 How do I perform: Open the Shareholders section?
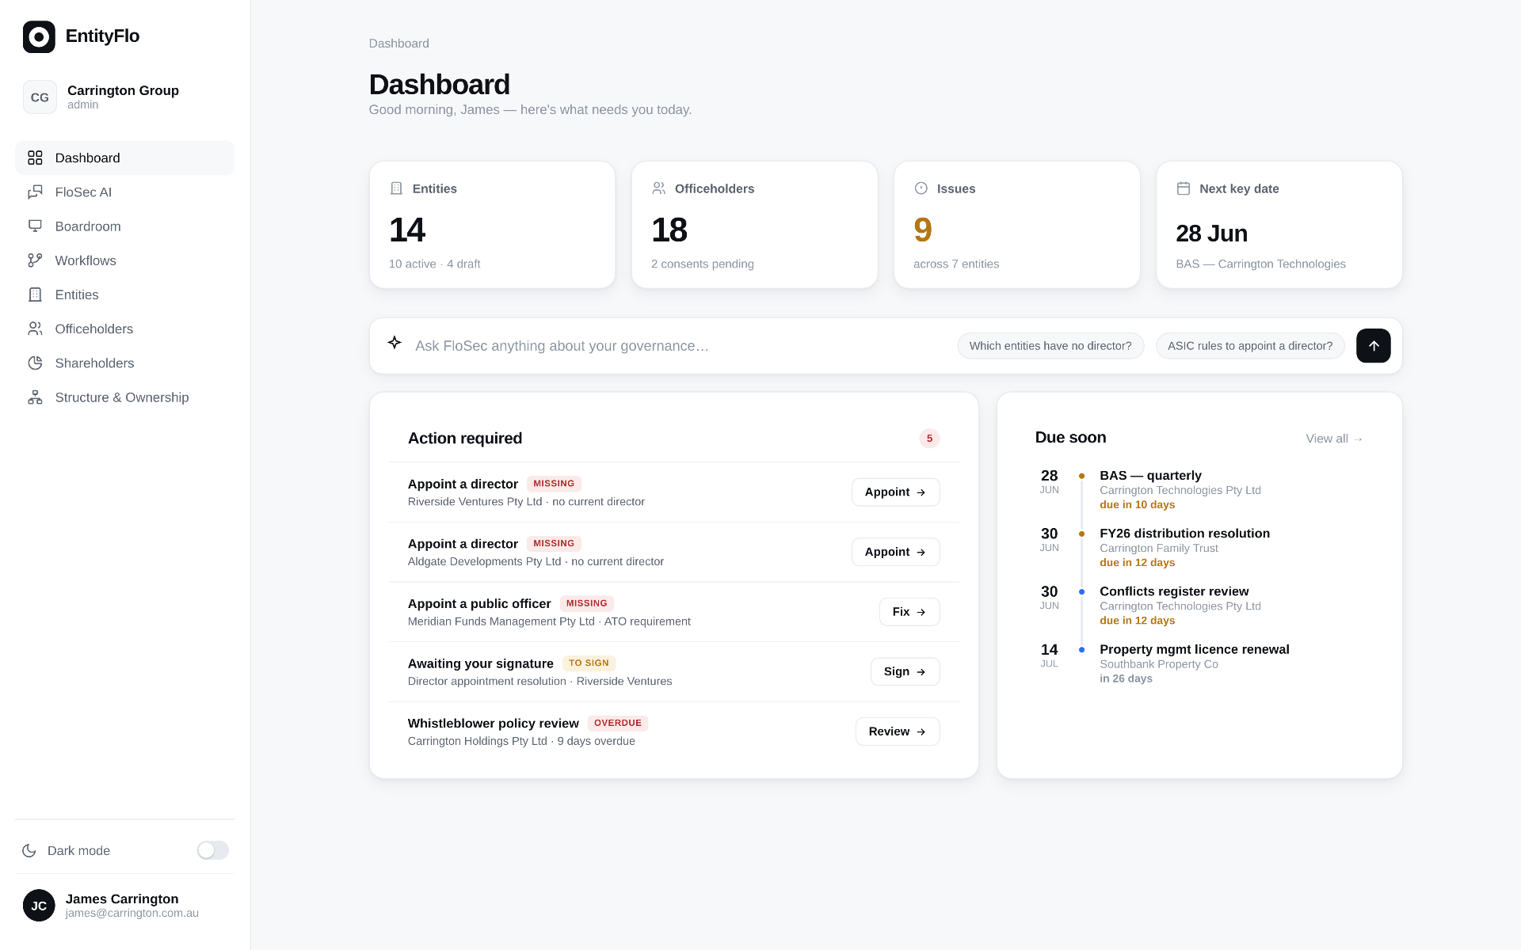pyautogui.click(x=125, y=363)
